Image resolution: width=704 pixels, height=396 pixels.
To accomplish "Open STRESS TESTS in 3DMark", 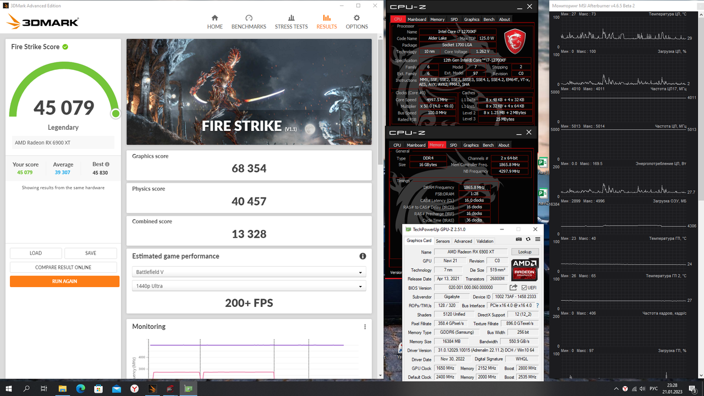I will (x=291, y=22).
